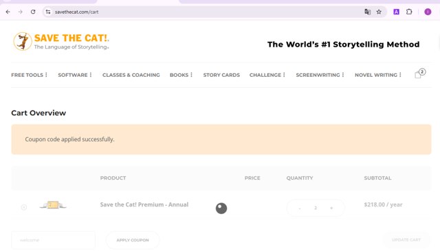Expand the Screenwriting menu dots

pyautogui.click(x=343, y=75)
